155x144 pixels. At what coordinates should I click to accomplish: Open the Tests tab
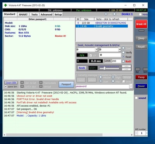tap(34, 15)
